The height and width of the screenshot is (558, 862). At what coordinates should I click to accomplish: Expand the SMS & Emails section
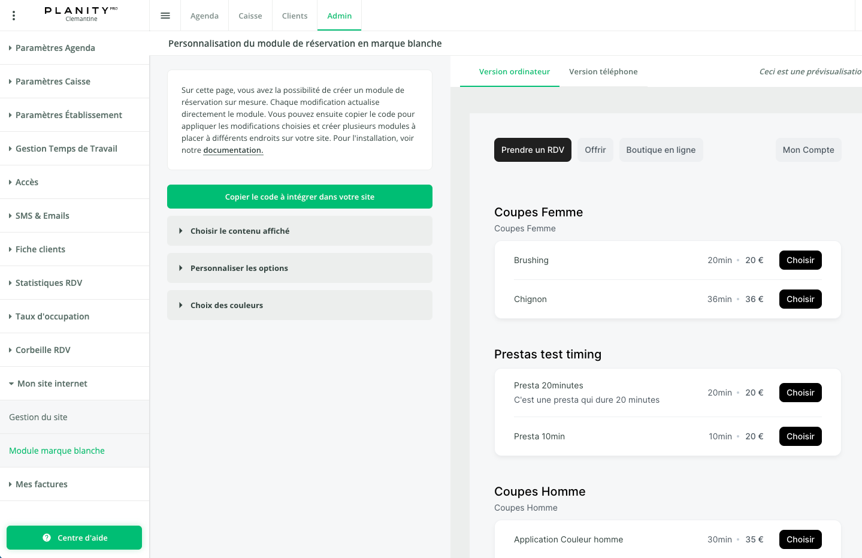(x=42, y=216)
